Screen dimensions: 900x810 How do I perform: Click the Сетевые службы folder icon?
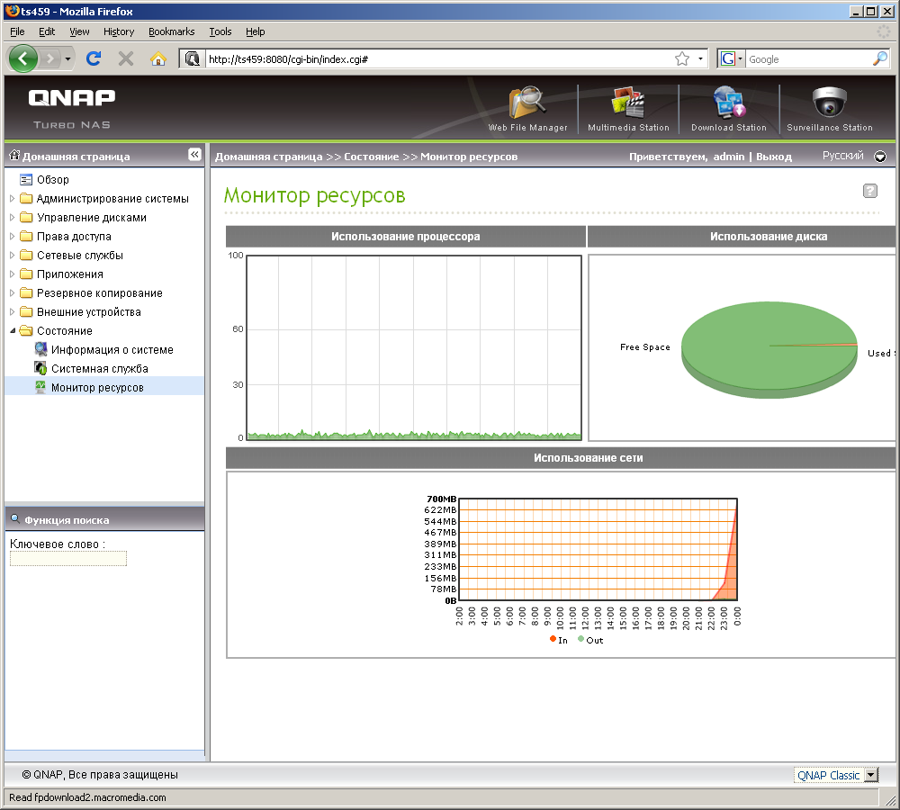pyautogui.click(x=26, y=255)
